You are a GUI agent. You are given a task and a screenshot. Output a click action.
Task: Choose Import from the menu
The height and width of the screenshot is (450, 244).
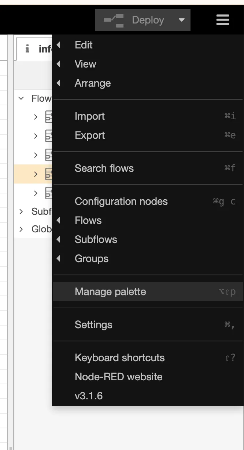pos(148,116)
